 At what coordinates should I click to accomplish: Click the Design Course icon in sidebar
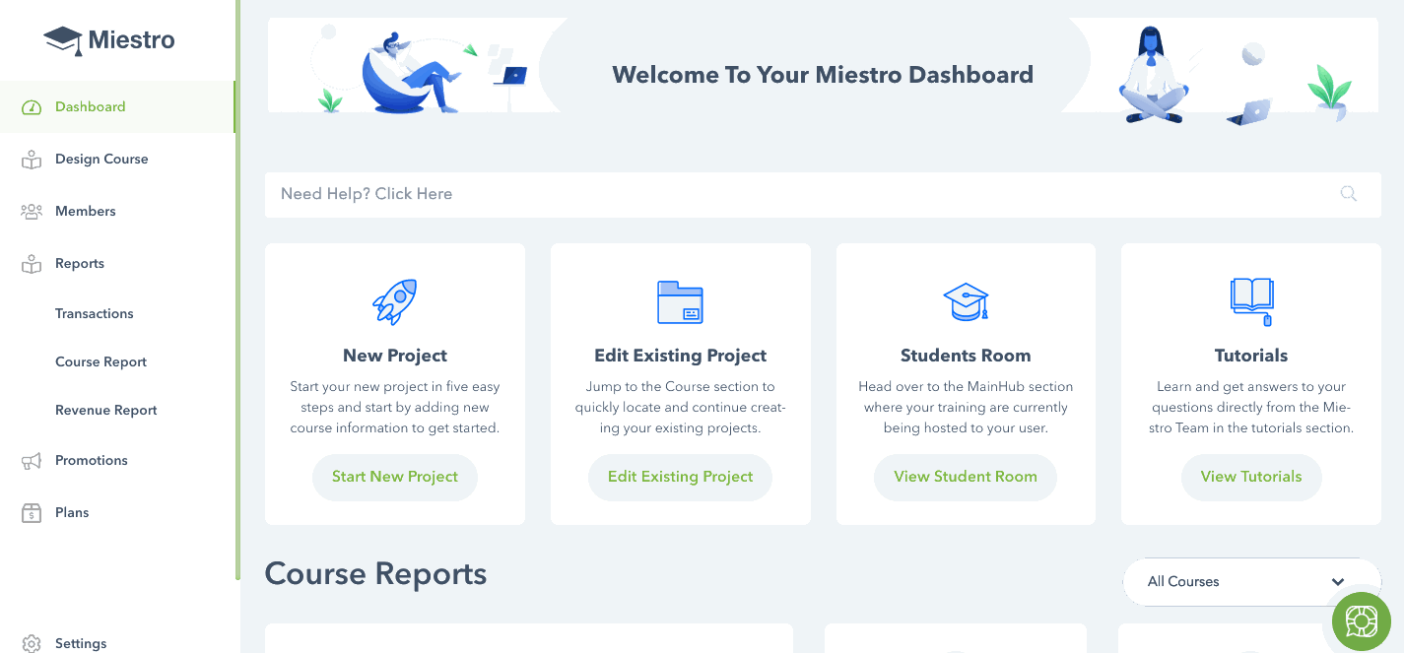[x=32, y=160]
